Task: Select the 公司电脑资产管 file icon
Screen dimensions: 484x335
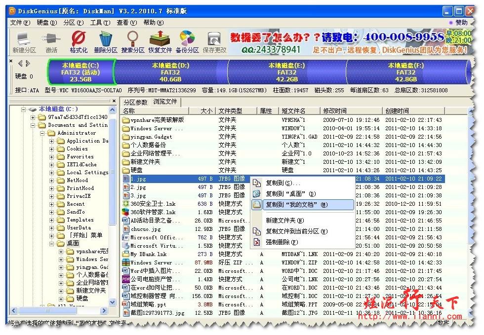Action: tap(125, 279)
